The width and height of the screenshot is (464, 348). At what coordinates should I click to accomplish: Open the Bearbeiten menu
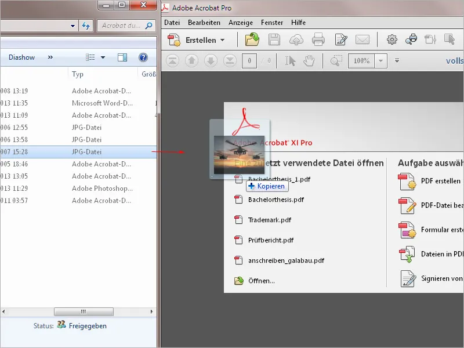[204, 23]
